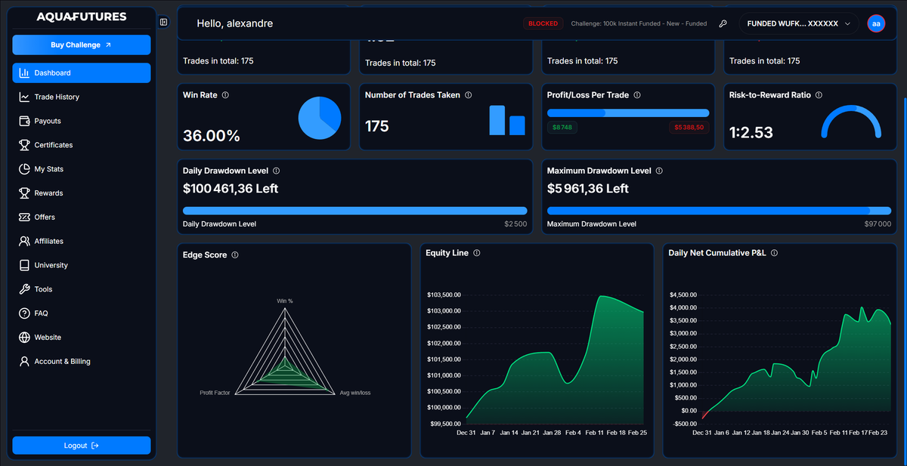The width and height of the screenshot is (907, 466).
Task: Open the 'aa' user avatar
Action: pos(876,23)
